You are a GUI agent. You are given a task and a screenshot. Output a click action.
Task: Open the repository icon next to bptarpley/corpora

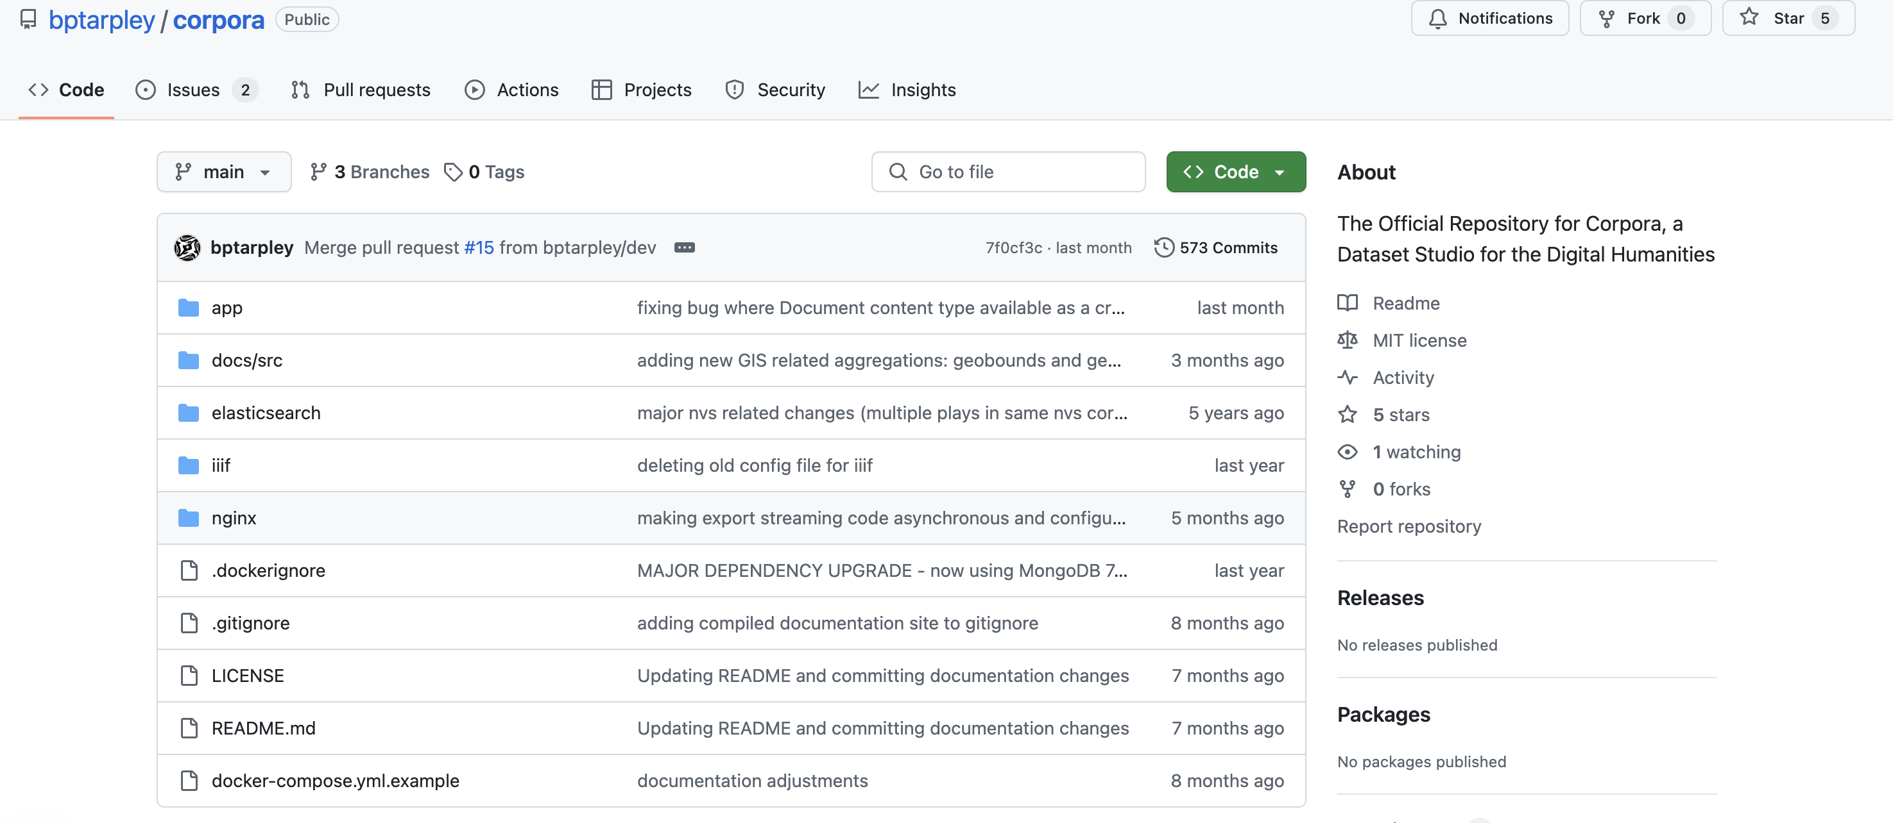[x=28, y=19]
